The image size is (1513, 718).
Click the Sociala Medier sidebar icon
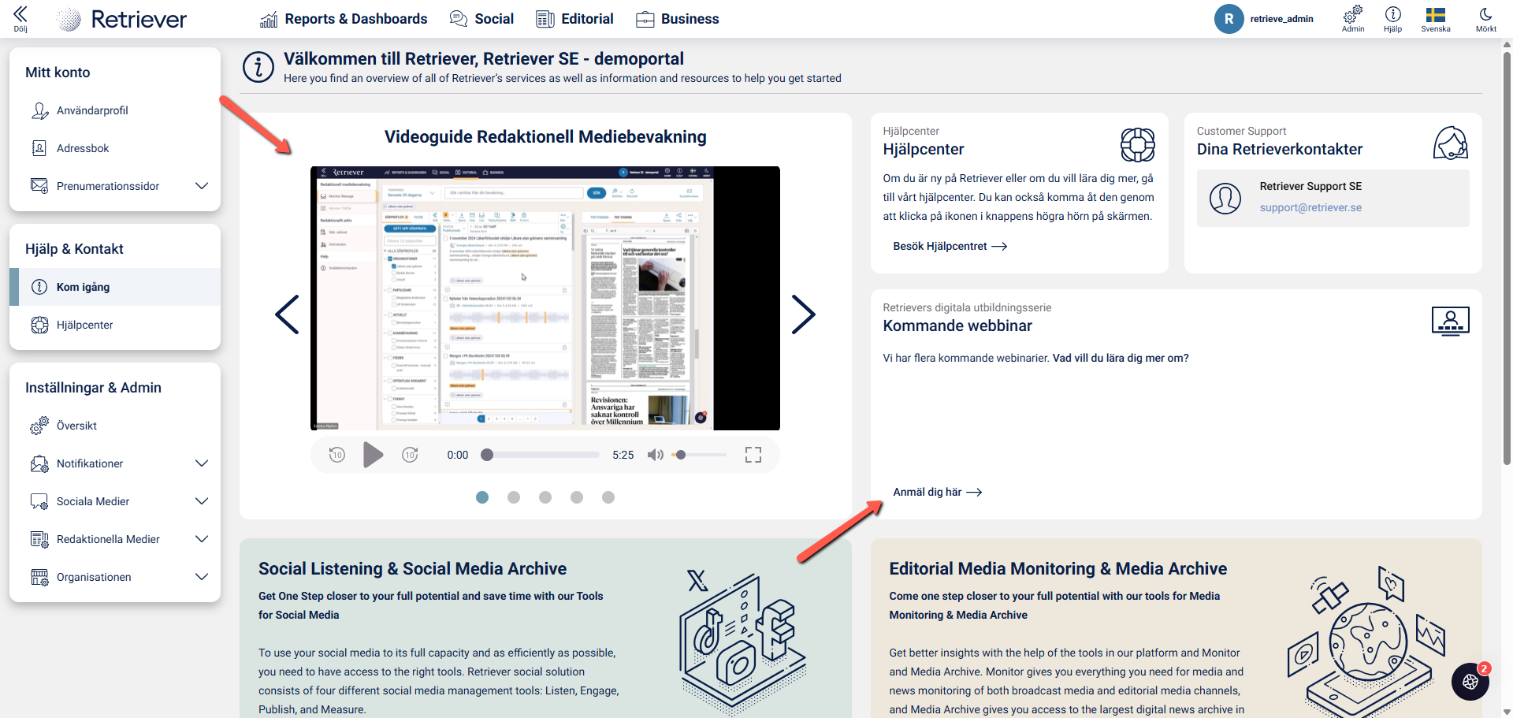(39, 501)
